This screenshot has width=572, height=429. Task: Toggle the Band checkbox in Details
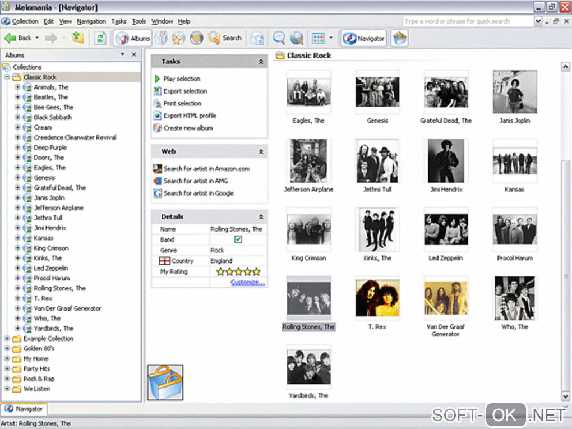[x=238, y=239]
